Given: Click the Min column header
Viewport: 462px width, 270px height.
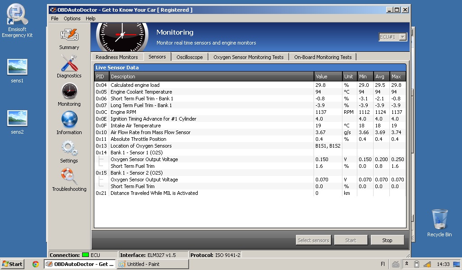Looking at the screenshot, I should pos(365,76).
